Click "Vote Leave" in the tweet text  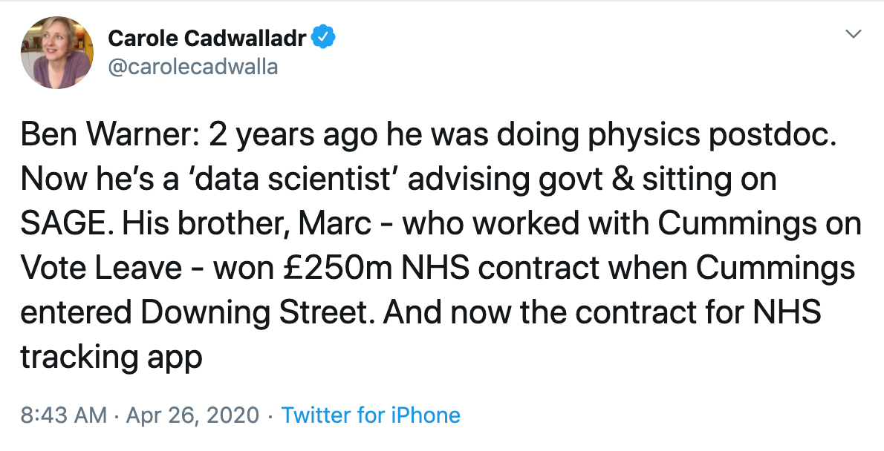(101, 268)
